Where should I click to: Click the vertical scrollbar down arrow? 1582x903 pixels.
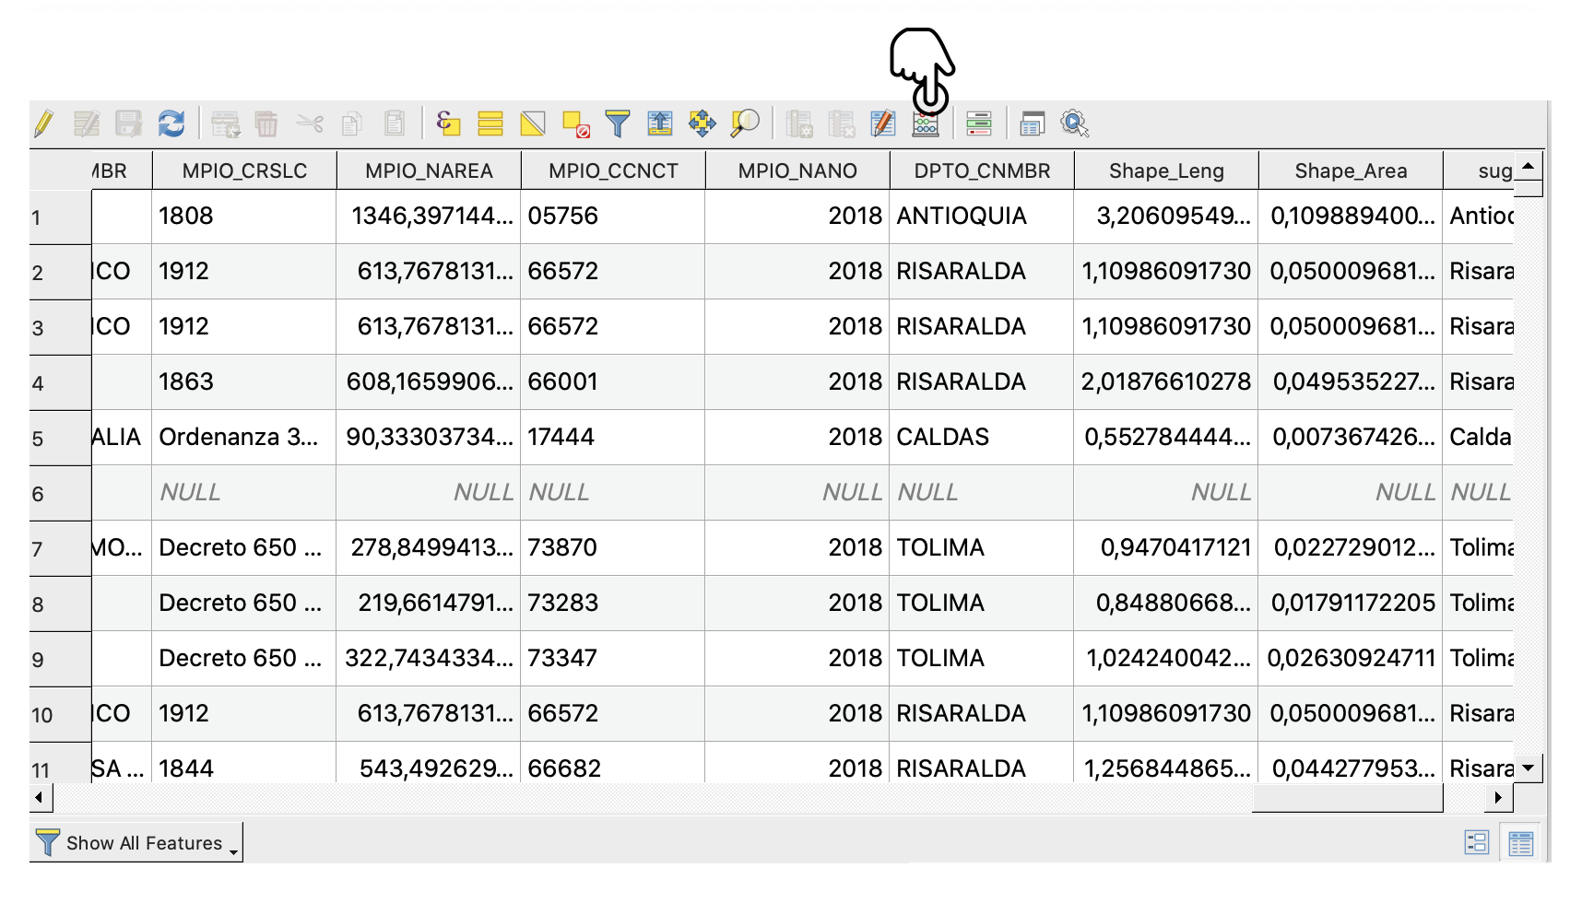pyautogui.click(x=1529, y=768)
